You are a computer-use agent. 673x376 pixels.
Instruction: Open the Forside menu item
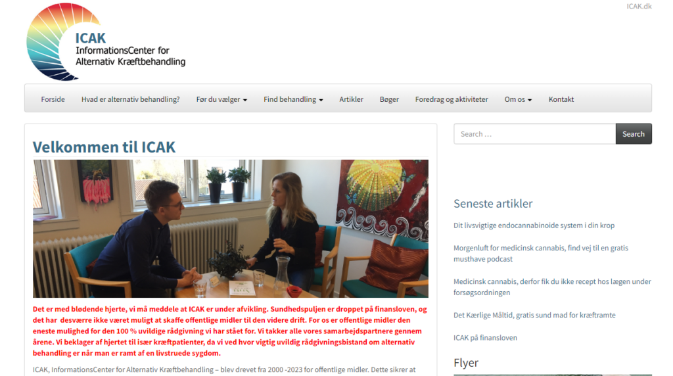point(53,99)
